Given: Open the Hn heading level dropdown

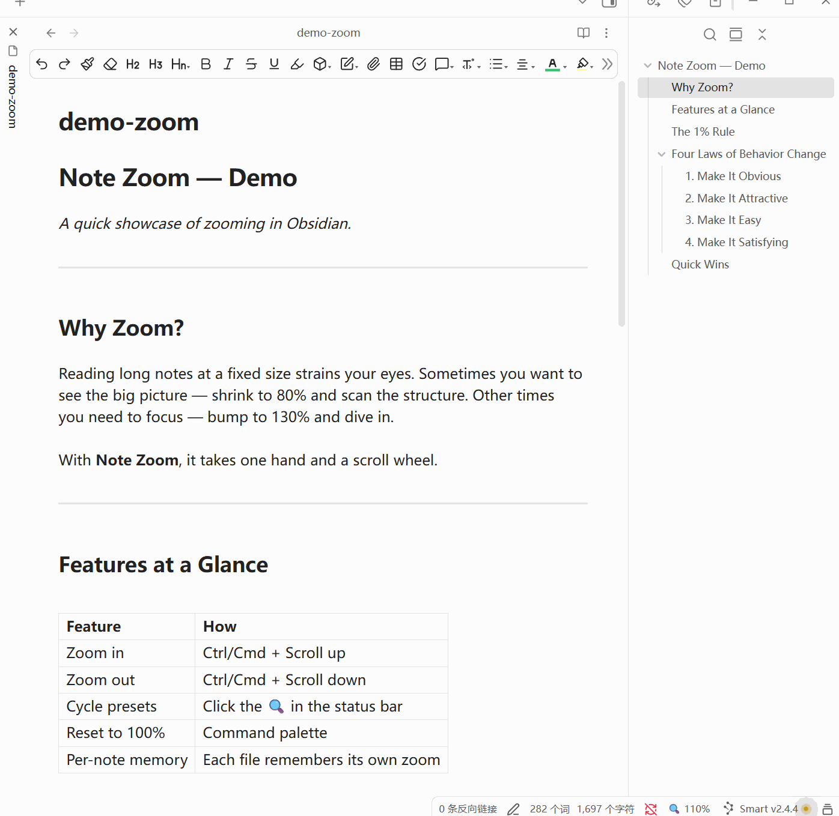Looking at the screenshot, I should click(180, 64).
